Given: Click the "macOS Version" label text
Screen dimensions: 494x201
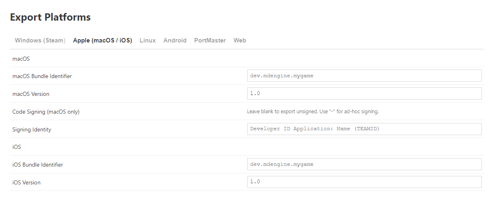Looking at the screenshot, I should [31, 94].
